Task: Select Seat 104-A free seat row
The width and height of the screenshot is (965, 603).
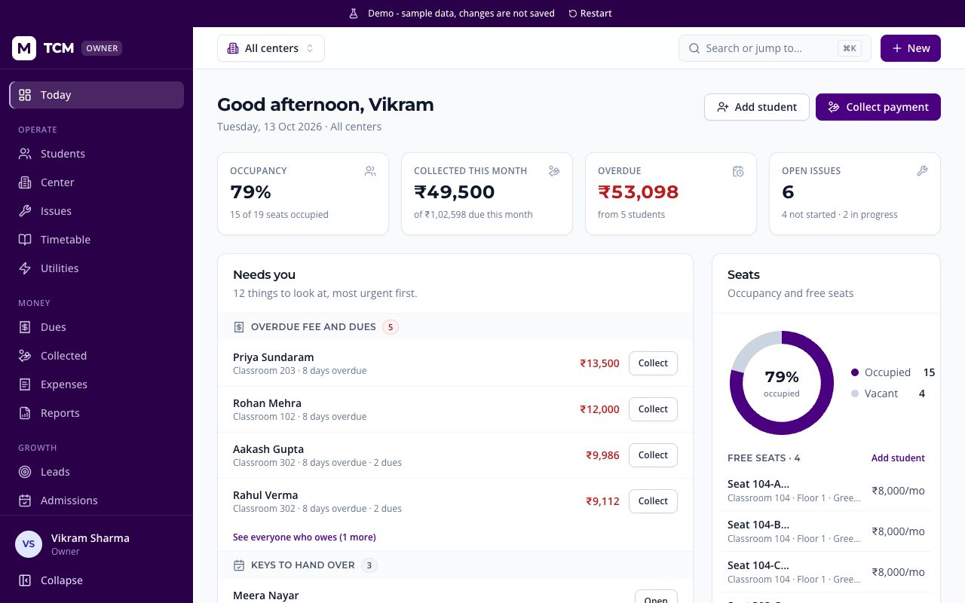Action: pyautogui.click(x=826, y=490)
